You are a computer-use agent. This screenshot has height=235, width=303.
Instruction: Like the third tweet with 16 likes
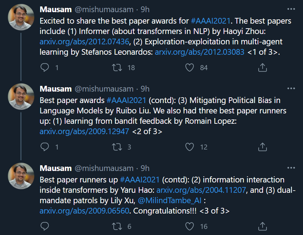[x=190, y=226]
